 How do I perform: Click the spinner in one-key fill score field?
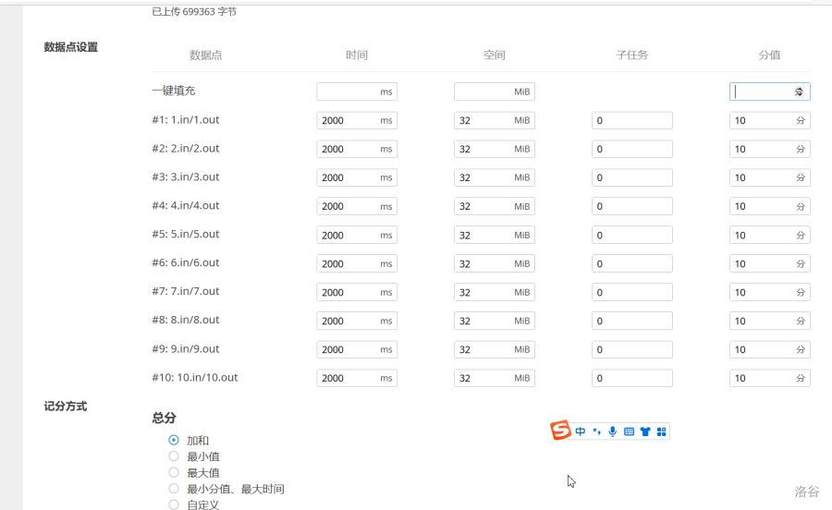tap(799, 91)
